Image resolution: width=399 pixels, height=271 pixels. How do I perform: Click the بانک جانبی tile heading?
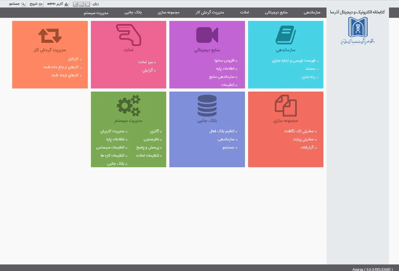coord(207,121)
